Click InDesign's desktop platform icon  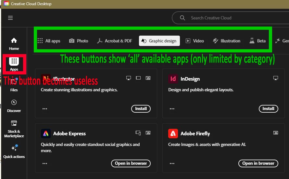pyautogui.click(x=276, y=78)
